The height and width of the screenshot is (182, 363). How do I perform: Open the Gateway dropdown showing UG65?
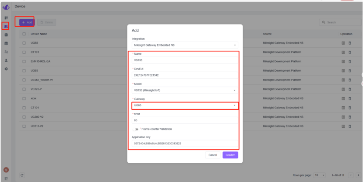pos(185,105)
